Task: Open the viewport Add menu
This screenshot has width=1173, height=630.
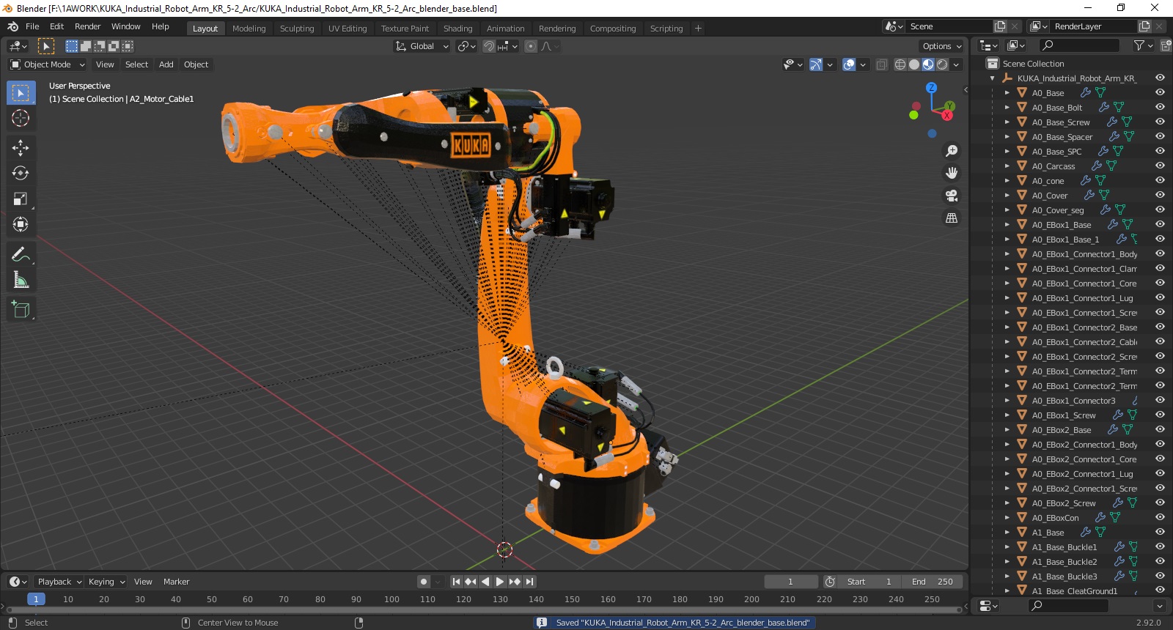Action: (x=166, y=64)
